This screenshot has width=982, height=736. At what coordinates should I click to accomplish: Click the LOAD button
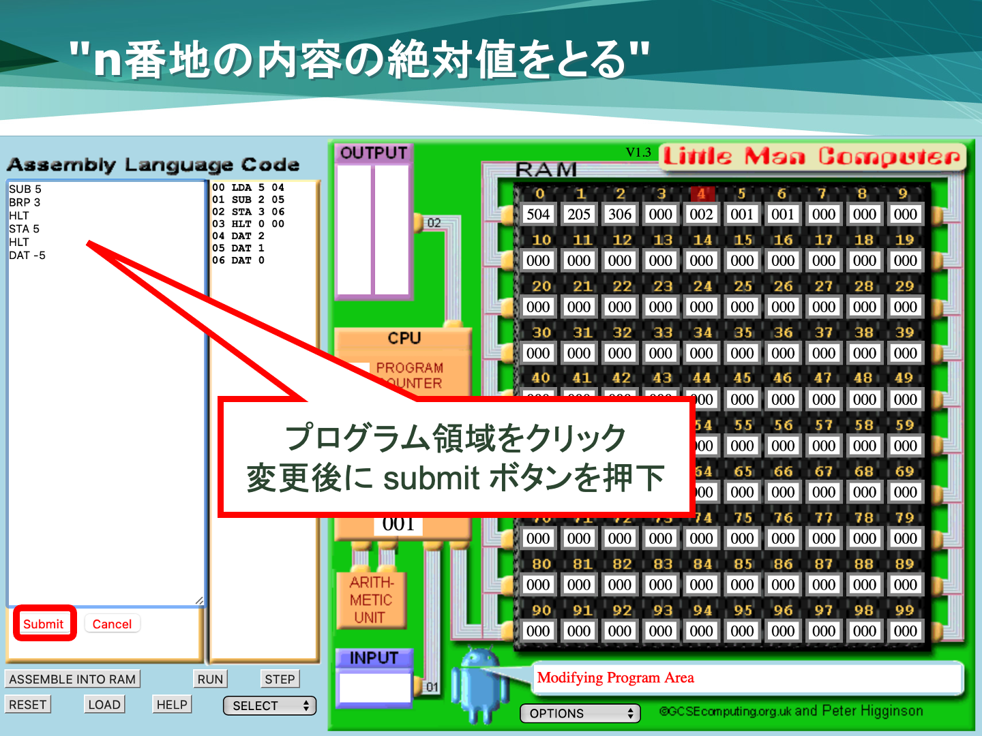click(104, 705)
